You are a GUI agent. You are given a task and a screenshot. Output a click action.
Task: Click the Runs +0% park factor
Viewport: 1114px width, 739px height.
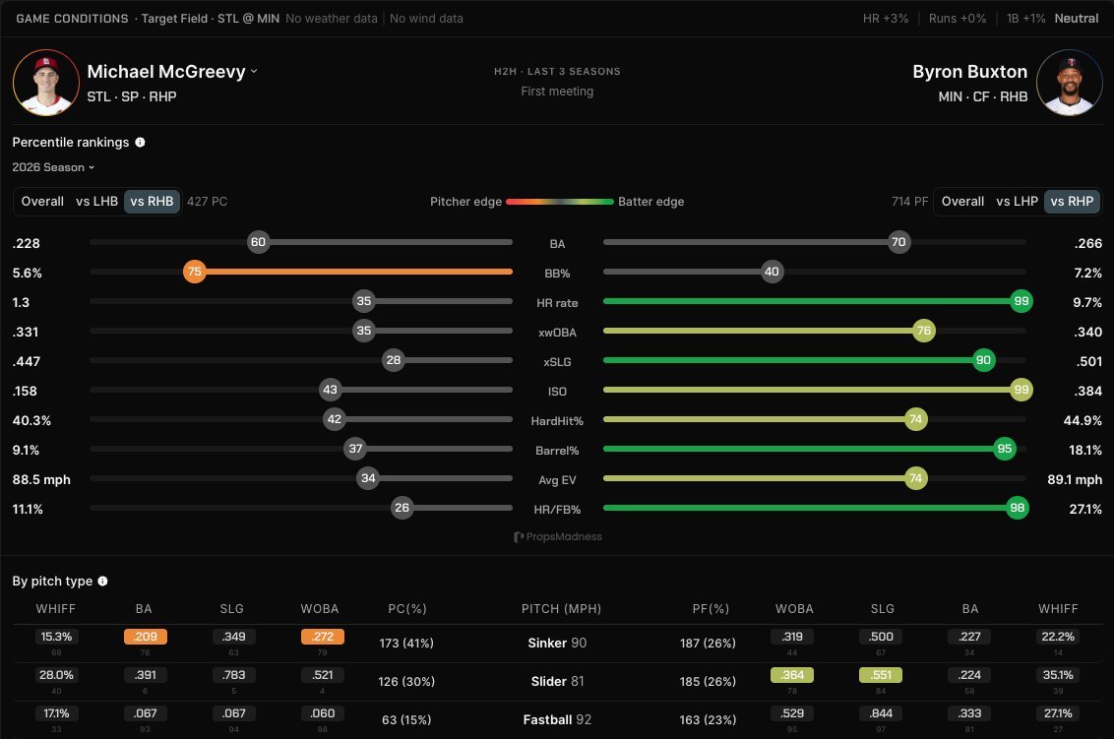pos(957,19)
